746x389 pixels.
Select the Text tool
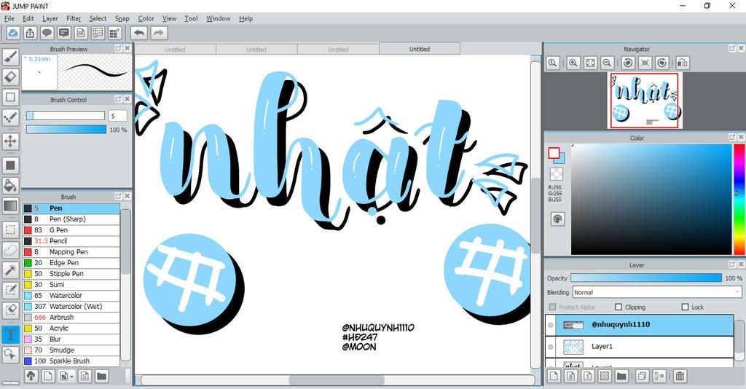point(10,334)
